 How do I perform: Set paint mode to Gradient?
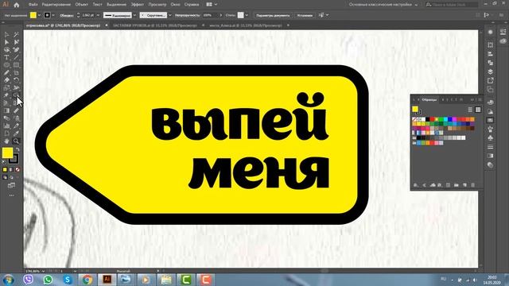pyautogui.click(x=11, y=169)
